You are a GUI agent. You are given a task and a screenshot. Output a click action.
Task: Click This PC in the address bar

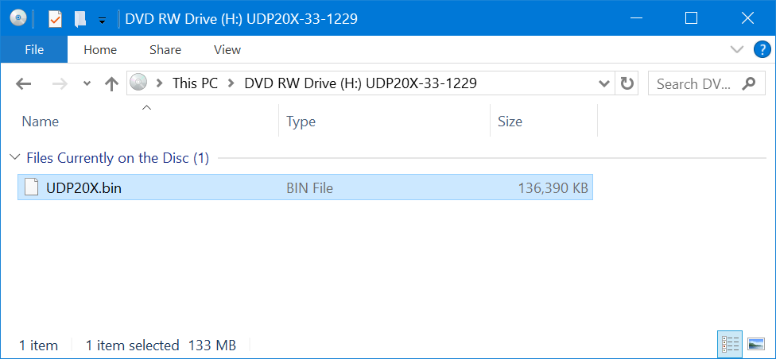pyautogui.click(x=195, y=83)
